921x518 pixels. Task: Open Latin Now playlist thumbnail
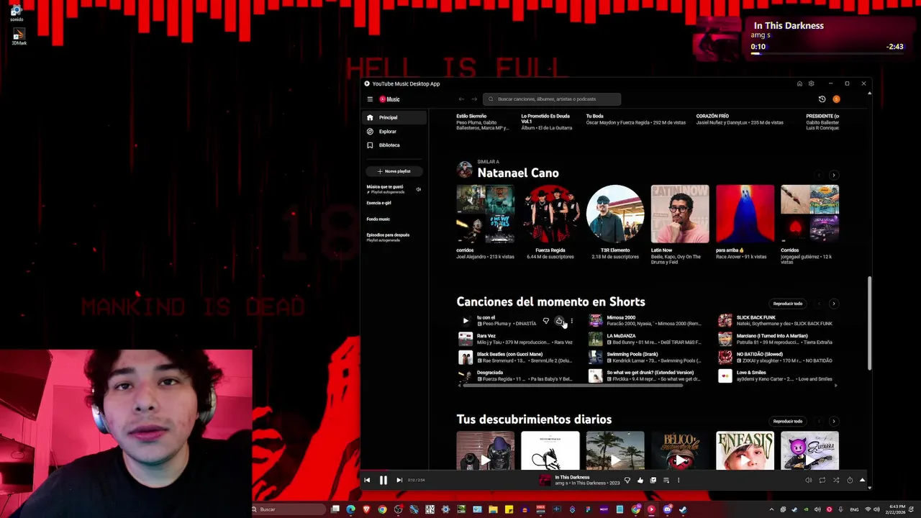coord(680,214)
